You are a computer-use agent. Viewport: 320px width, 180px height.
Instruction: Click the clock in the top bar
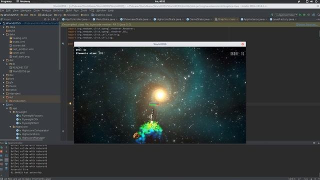(x=160, y=1)
